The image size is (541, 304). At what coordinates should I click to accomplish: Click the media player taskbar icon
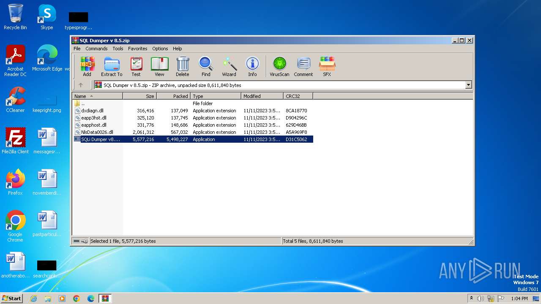(x=62, y=299)
